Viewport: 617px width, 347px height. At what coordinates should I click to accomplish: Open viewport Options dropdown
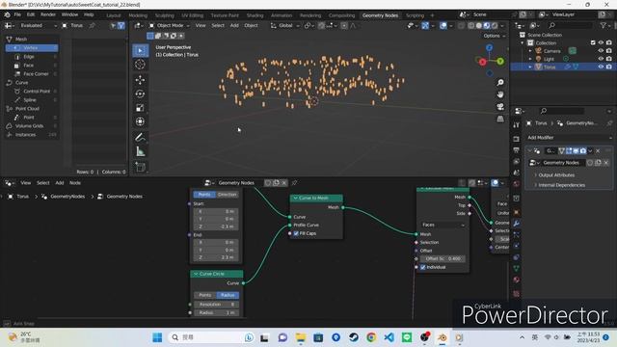(x=494, y=36)
